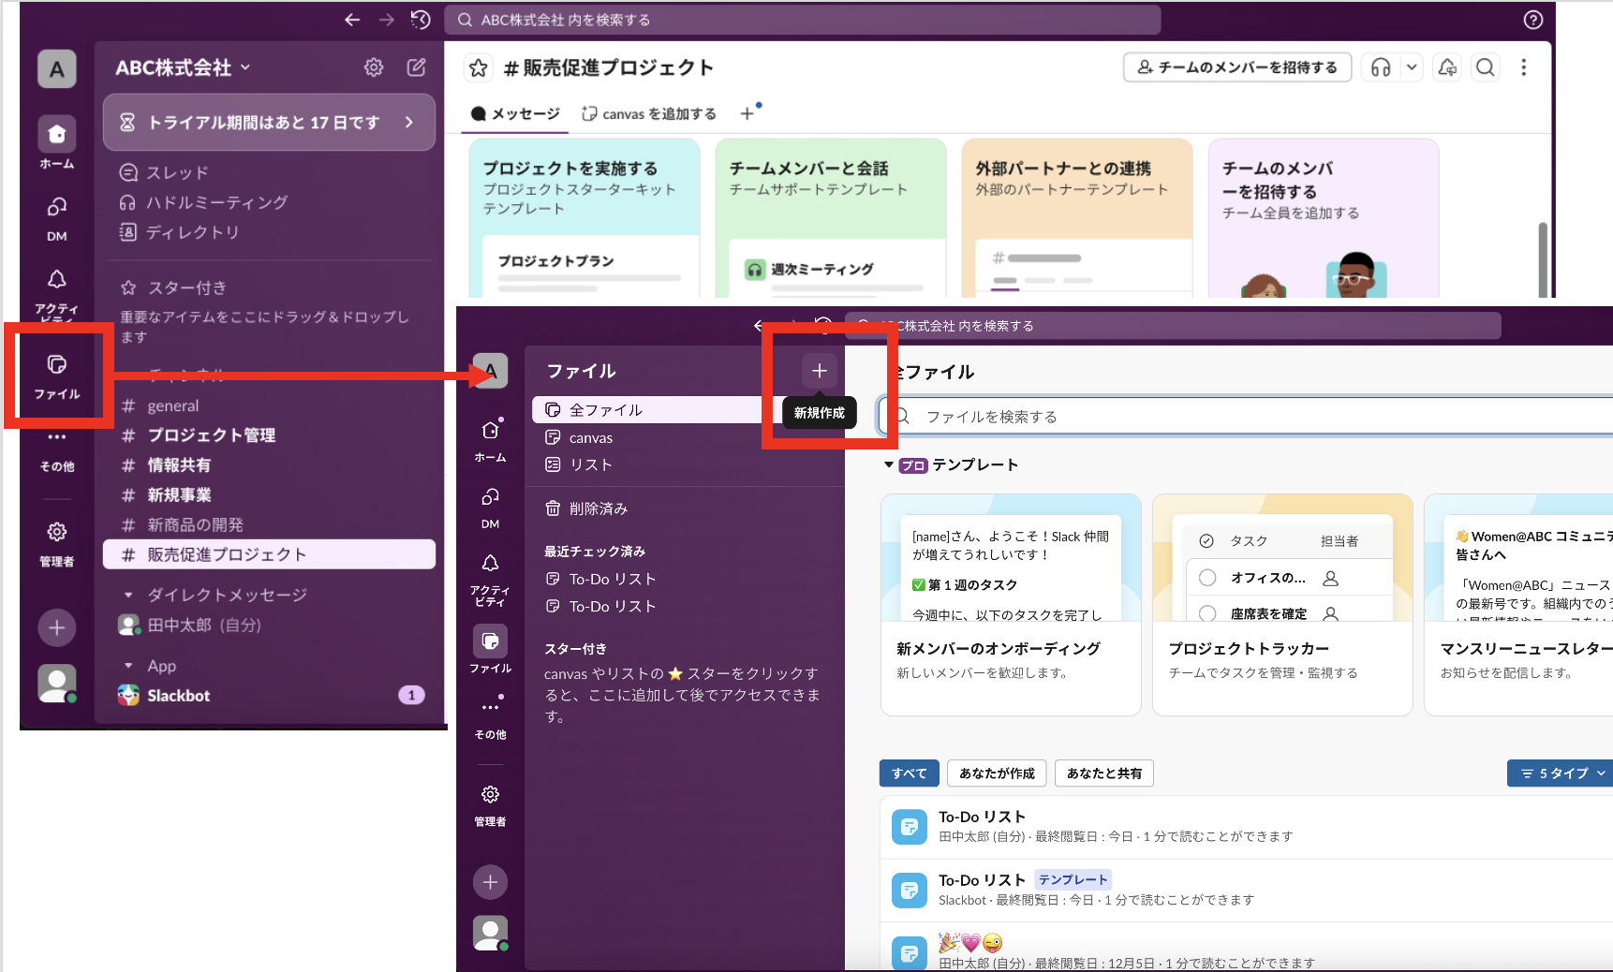The width and height of the screenshot is (1613, 972).
Task: Open the ABC株式会社 workspace menu
Action: 182,66
